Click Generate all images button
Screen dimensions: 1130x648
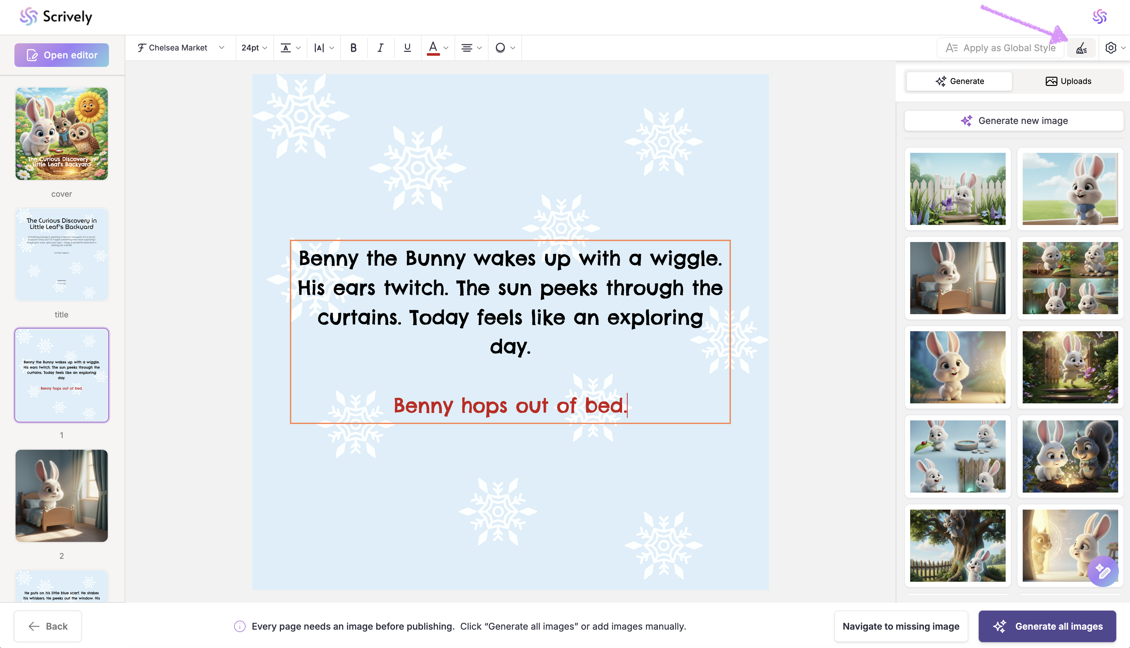click(x=1047, y=626)
